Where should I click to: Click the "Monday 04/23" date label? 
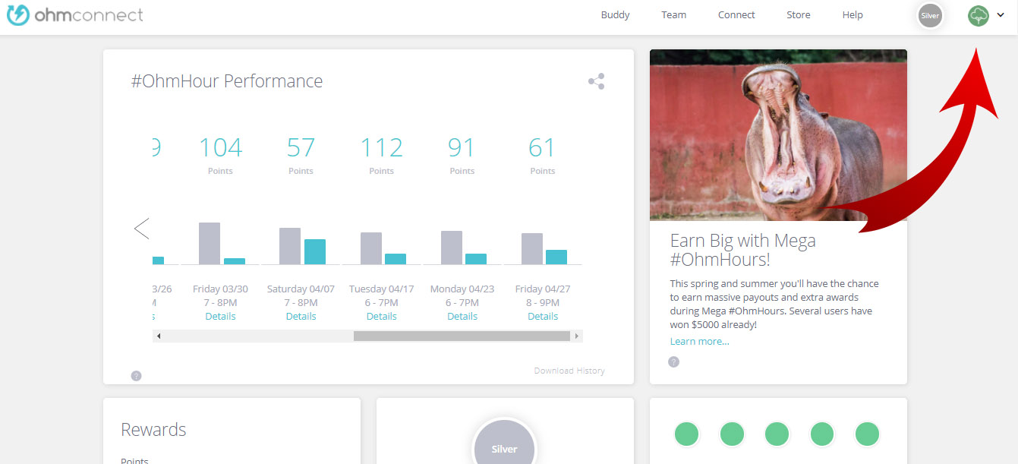pos(462,289)
